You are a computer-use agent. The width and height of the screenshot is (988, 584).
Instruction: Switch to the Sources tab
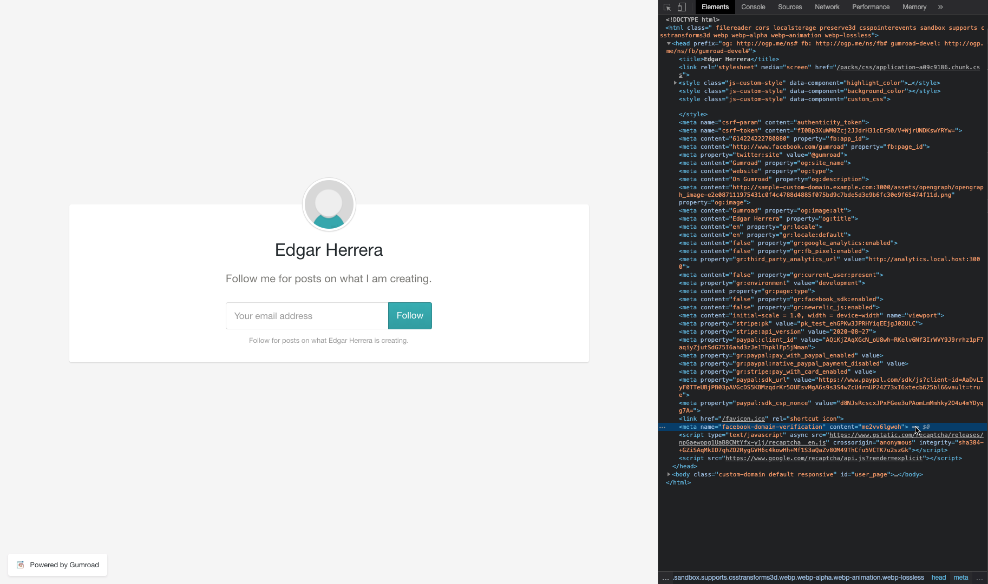pyautogui.click(x=790, y=7)
